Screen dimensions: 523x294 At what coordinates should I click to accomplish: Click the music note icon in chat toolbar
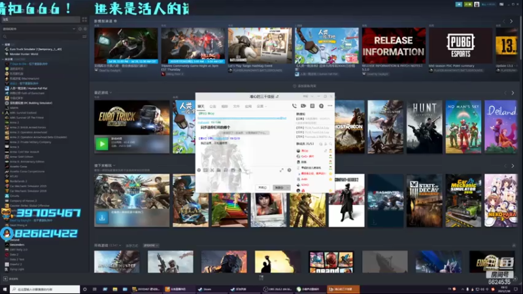click(226, 171)
